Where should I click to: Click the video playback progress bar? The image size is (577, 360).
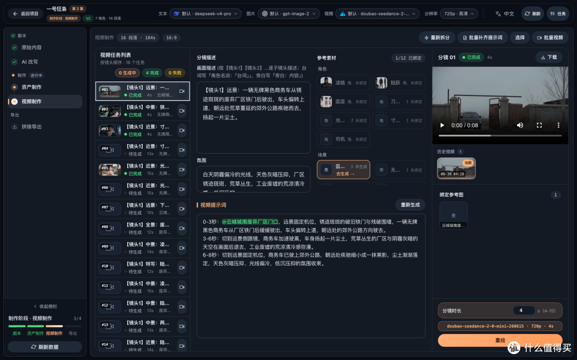pos(500,135)
